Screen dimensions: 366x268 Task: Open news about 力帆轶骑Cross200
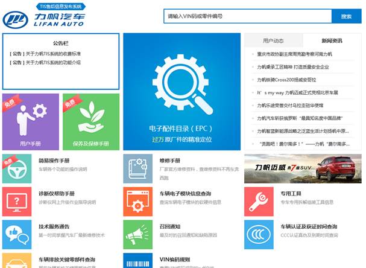(x=286, y=80)
